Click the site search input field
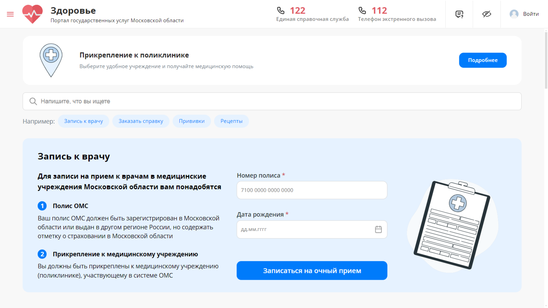 point(200,101)
